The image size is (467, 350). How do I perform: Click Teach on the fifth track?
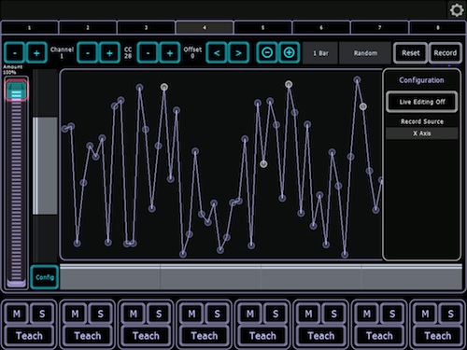(262, 336)
